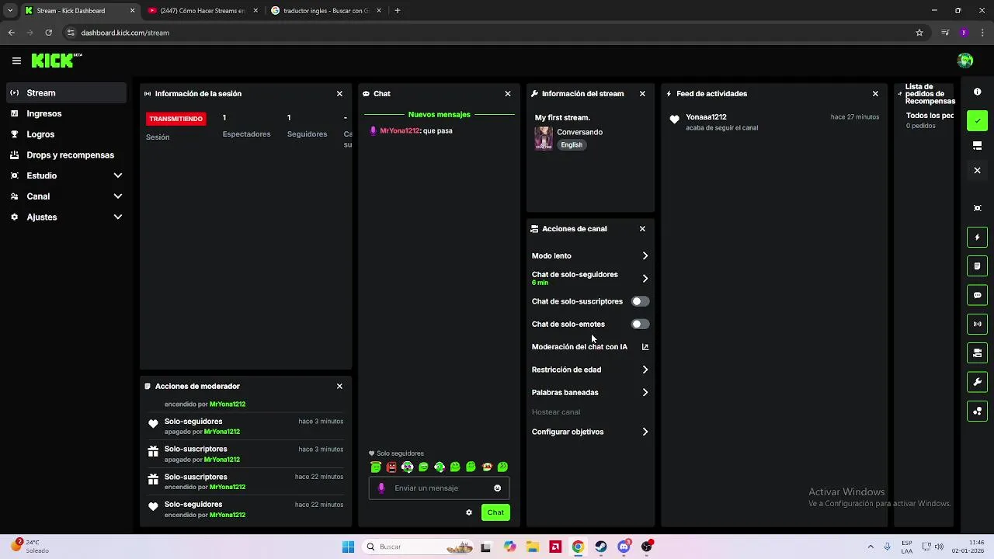Click the fullscreen frame icon in the right sidebar
Screen dimensions: 994x559
point(977,208)
